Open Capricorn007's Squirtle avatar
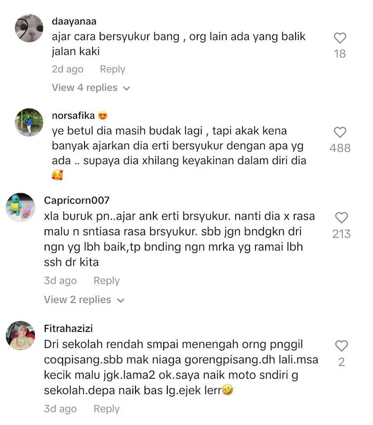Image resolution: width=373 pixels, height=425 pixels. [x=21, y=207]
